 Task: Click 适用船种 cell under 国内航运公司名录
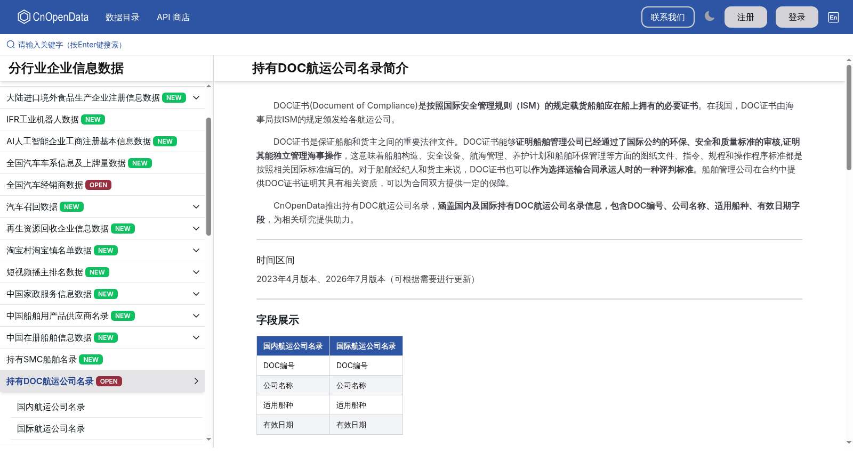point(293,405)
